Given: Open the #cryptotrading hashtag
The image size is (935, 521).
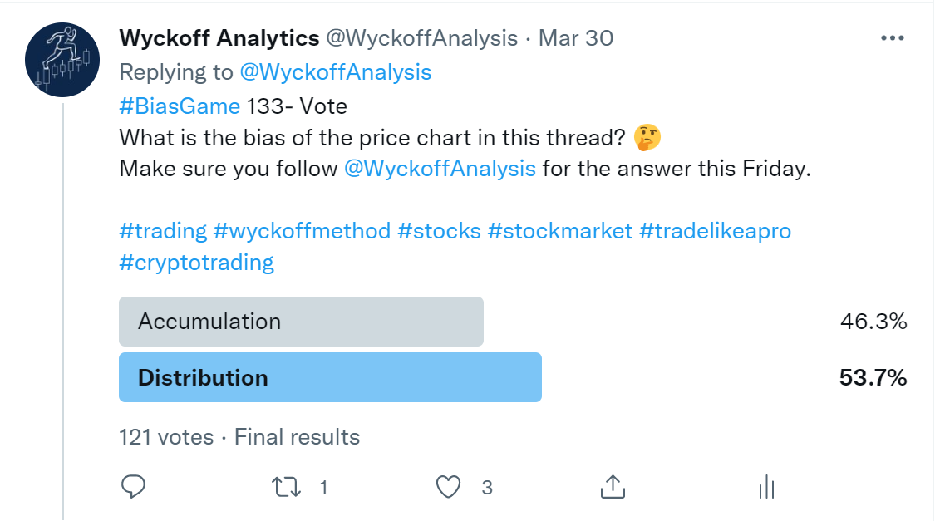Looking at the screenshot, I should pos(196,263).
